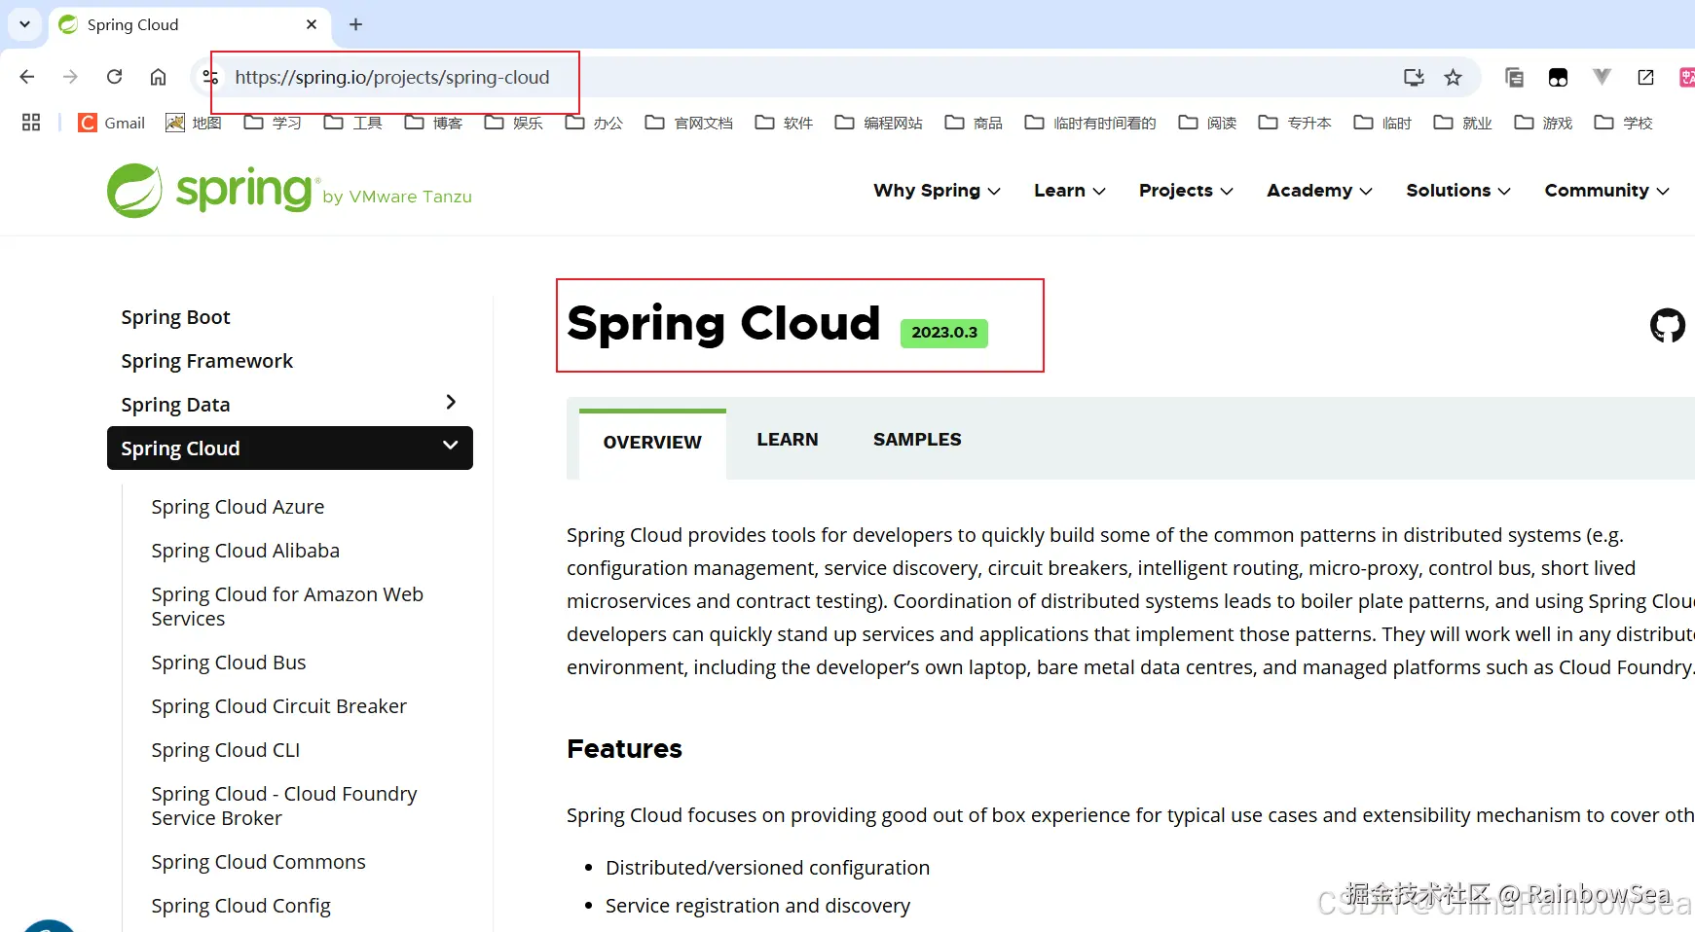Open Spring Cloud Commons link
Screen dimensions: 1695x932
(258, 862)
